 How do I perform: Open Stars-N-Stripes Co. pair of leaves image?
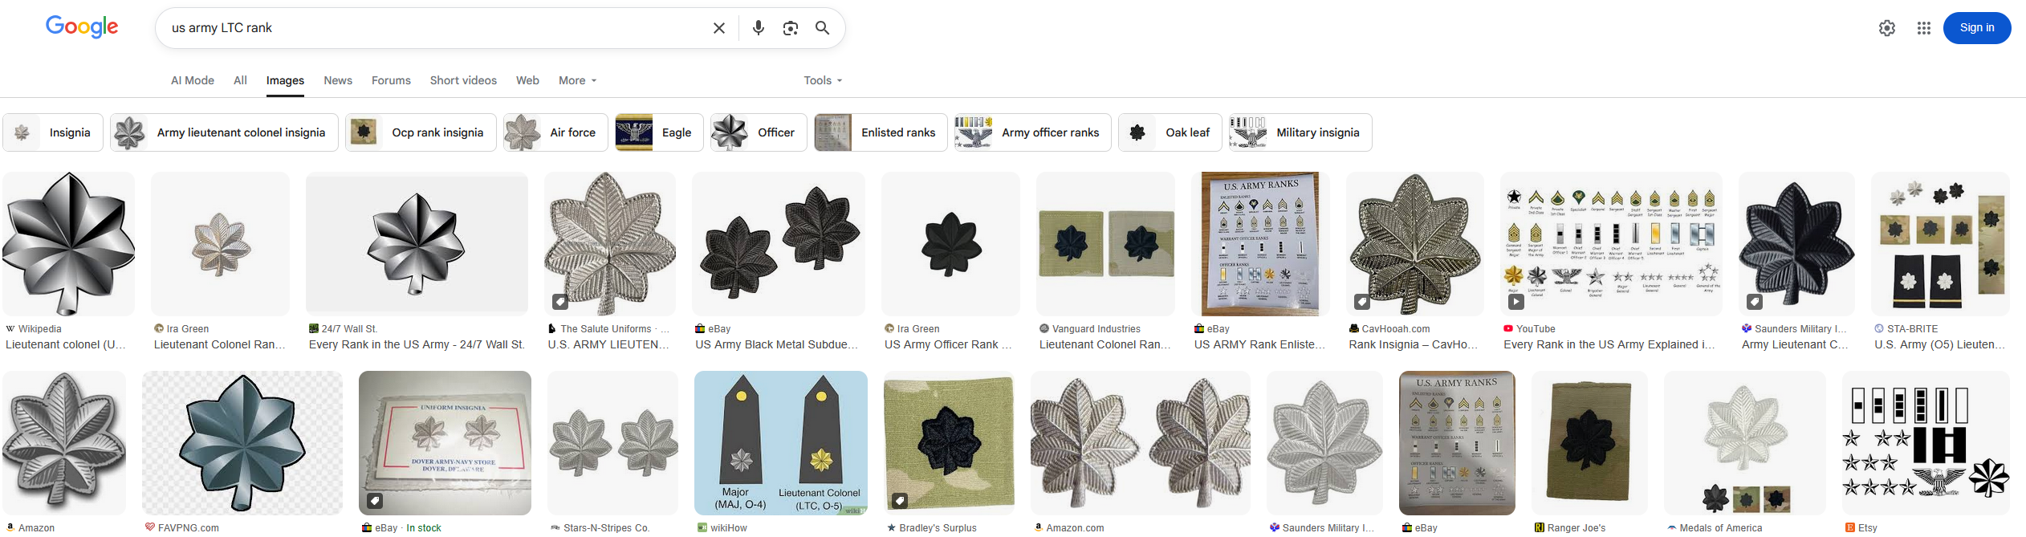tap(612, 442)
